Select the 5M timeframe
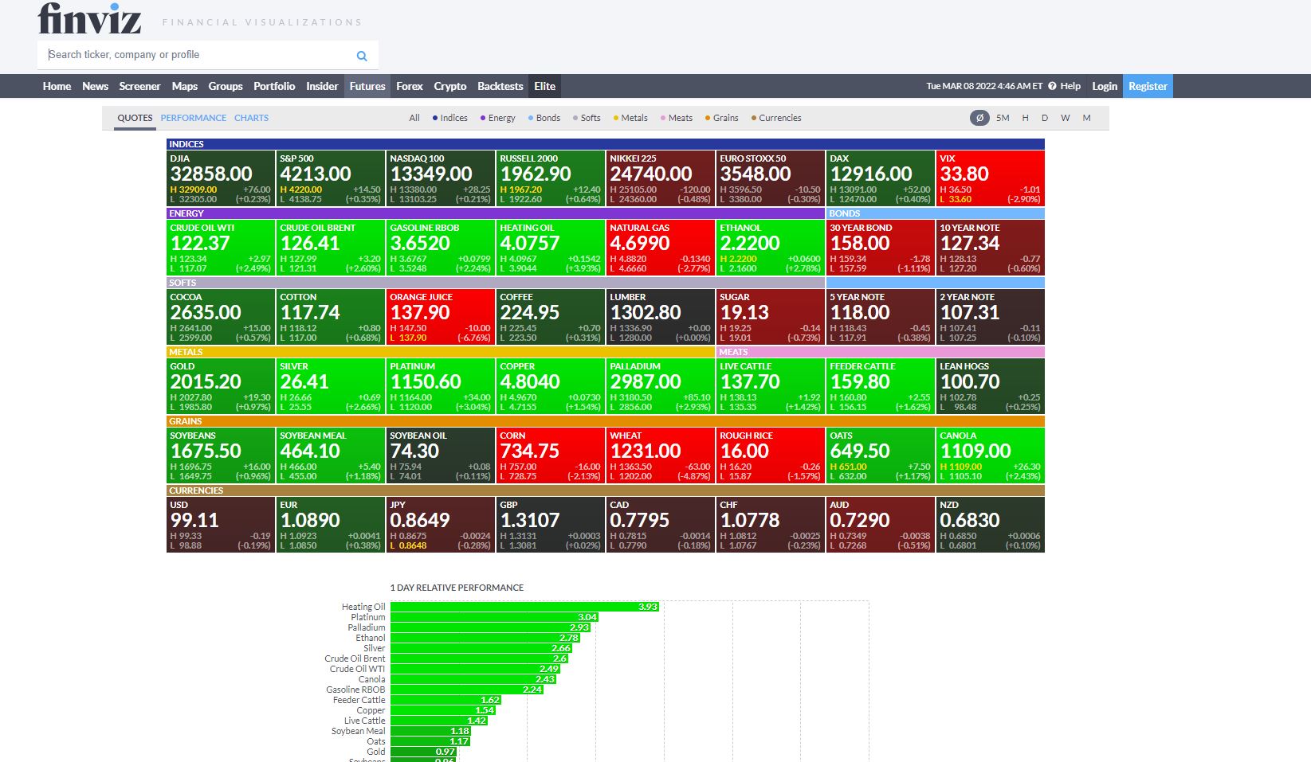The width and height of the screenshot is (1311, 762). coord(1003,118)
